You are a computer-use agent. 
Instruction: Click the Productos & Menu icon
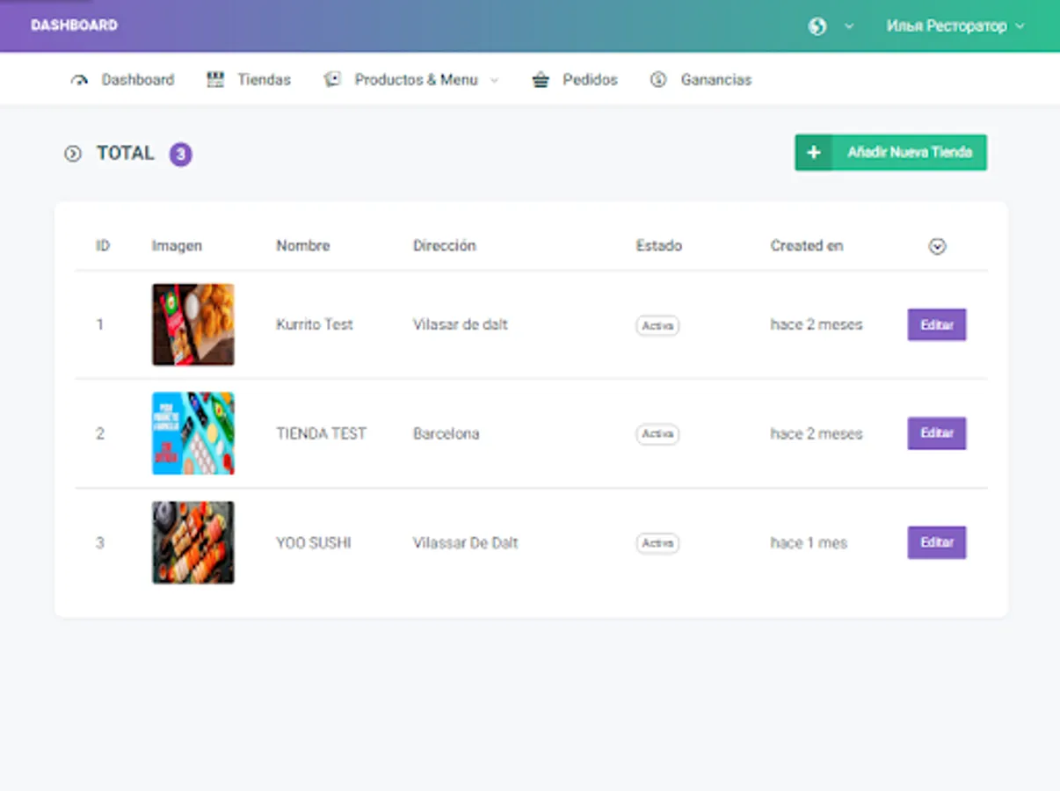[332, 80]
